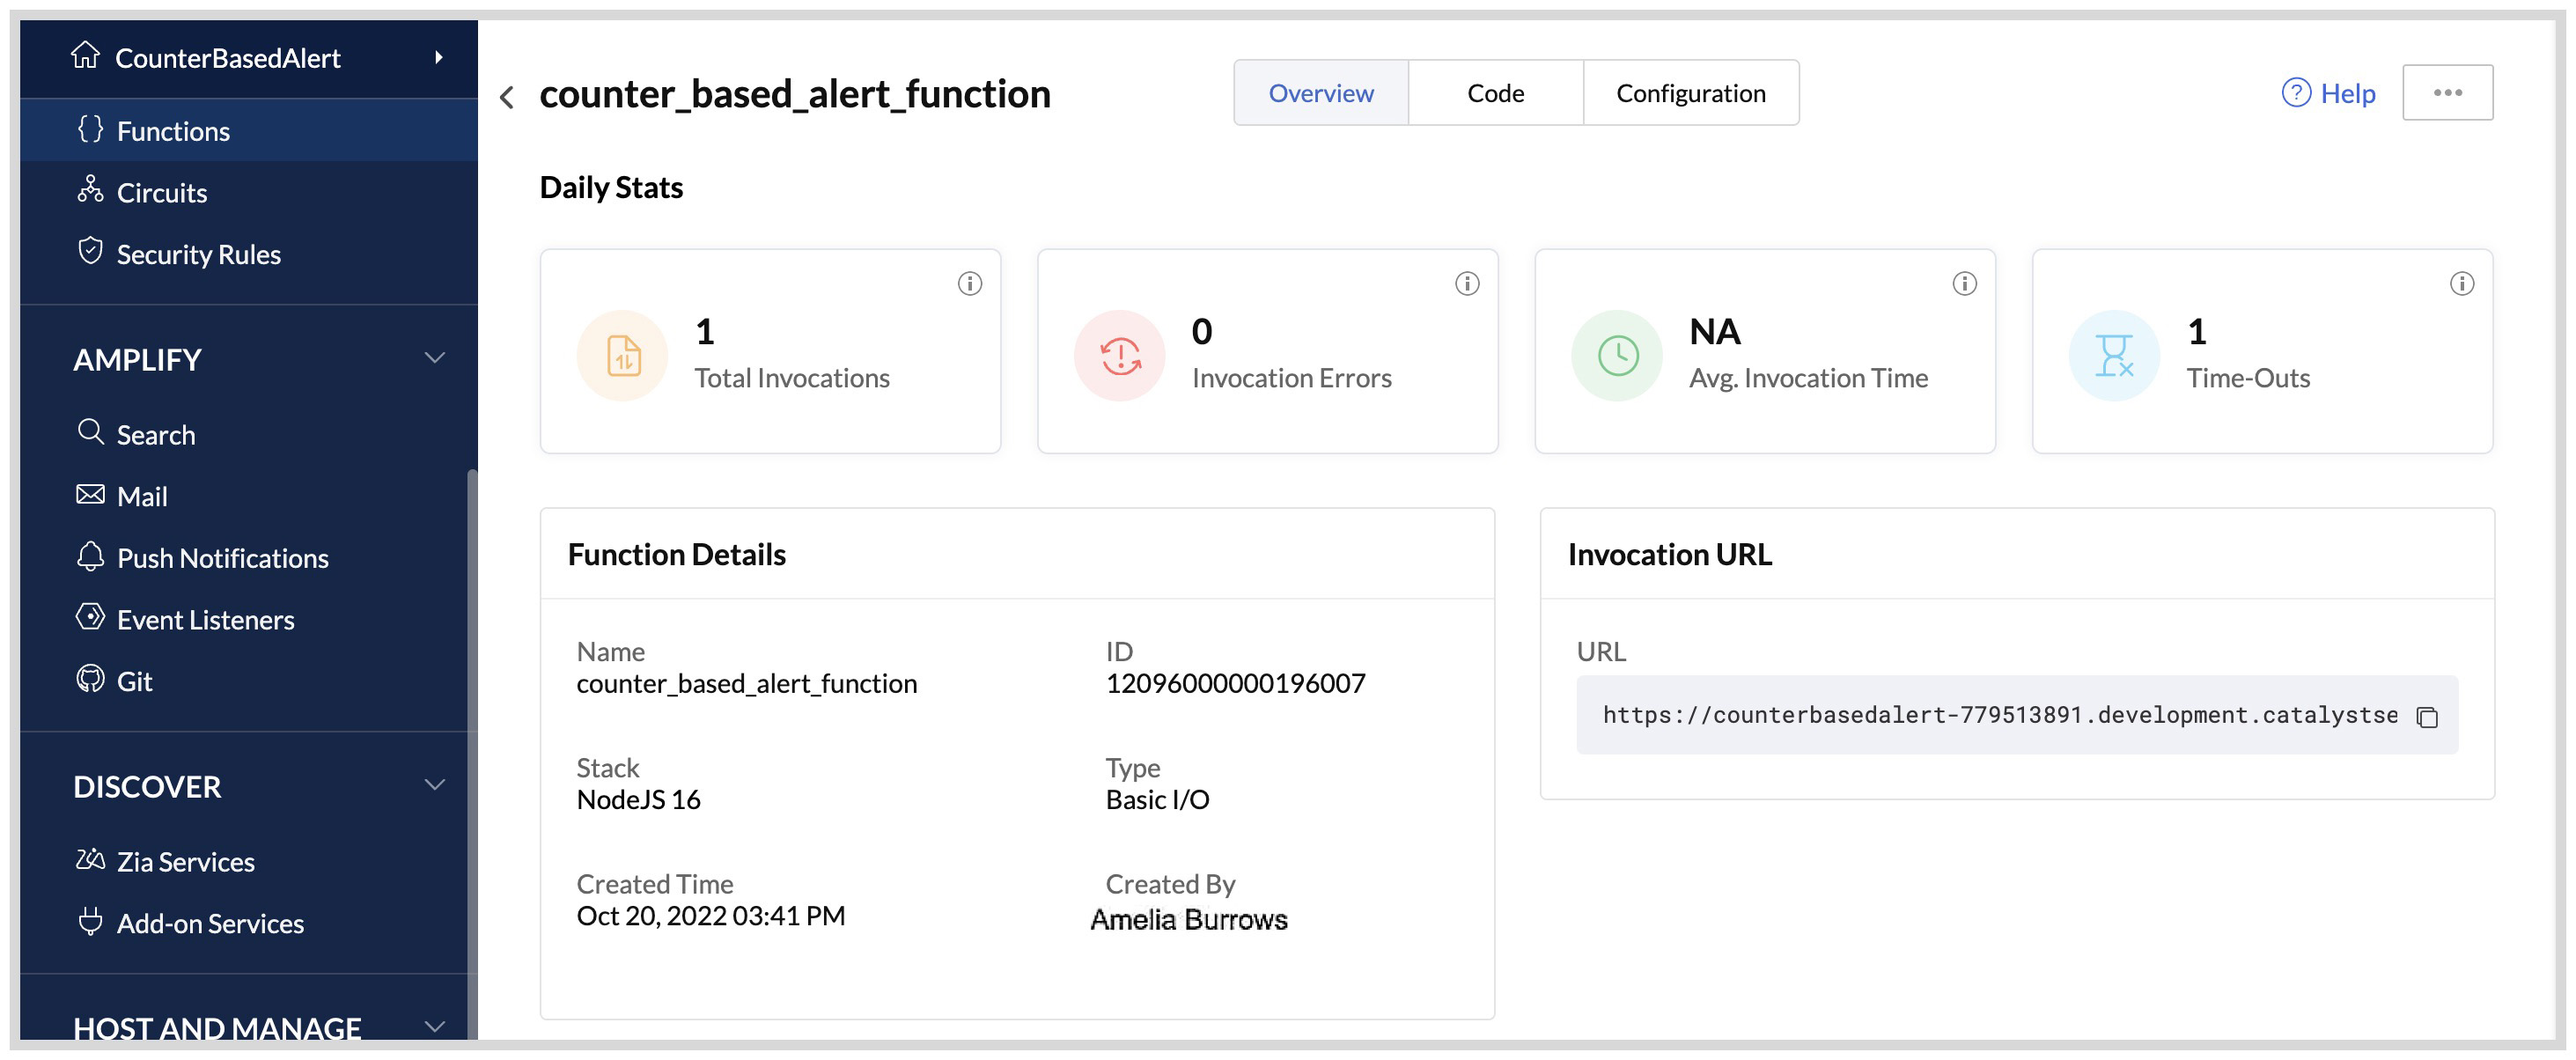Click the Circuits sidebar icon
The height and width of the screenshot is (1060, 2576).
(x=89, y=191)
